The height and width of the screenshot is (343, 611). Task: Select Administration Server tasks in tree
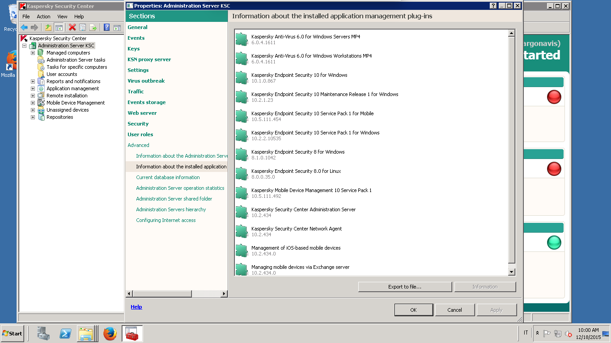[76, 60]
